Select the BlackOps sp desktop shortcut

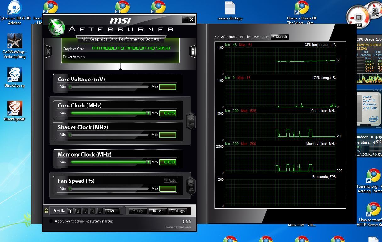tap(15, 77)
